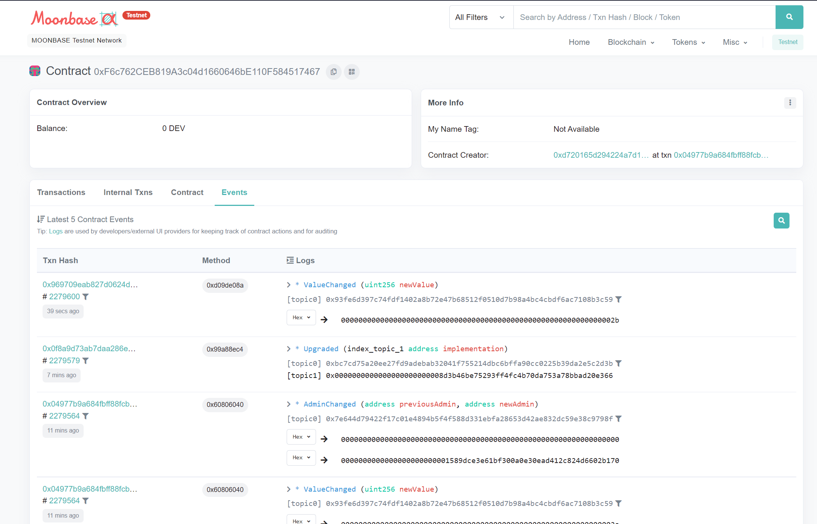Filter by AdminChanged topic0 hash
This screenshot has height=524, width=817.
pos(618,419)
